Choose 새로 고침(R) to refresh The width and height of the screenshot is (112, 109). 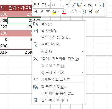point(59,45)
